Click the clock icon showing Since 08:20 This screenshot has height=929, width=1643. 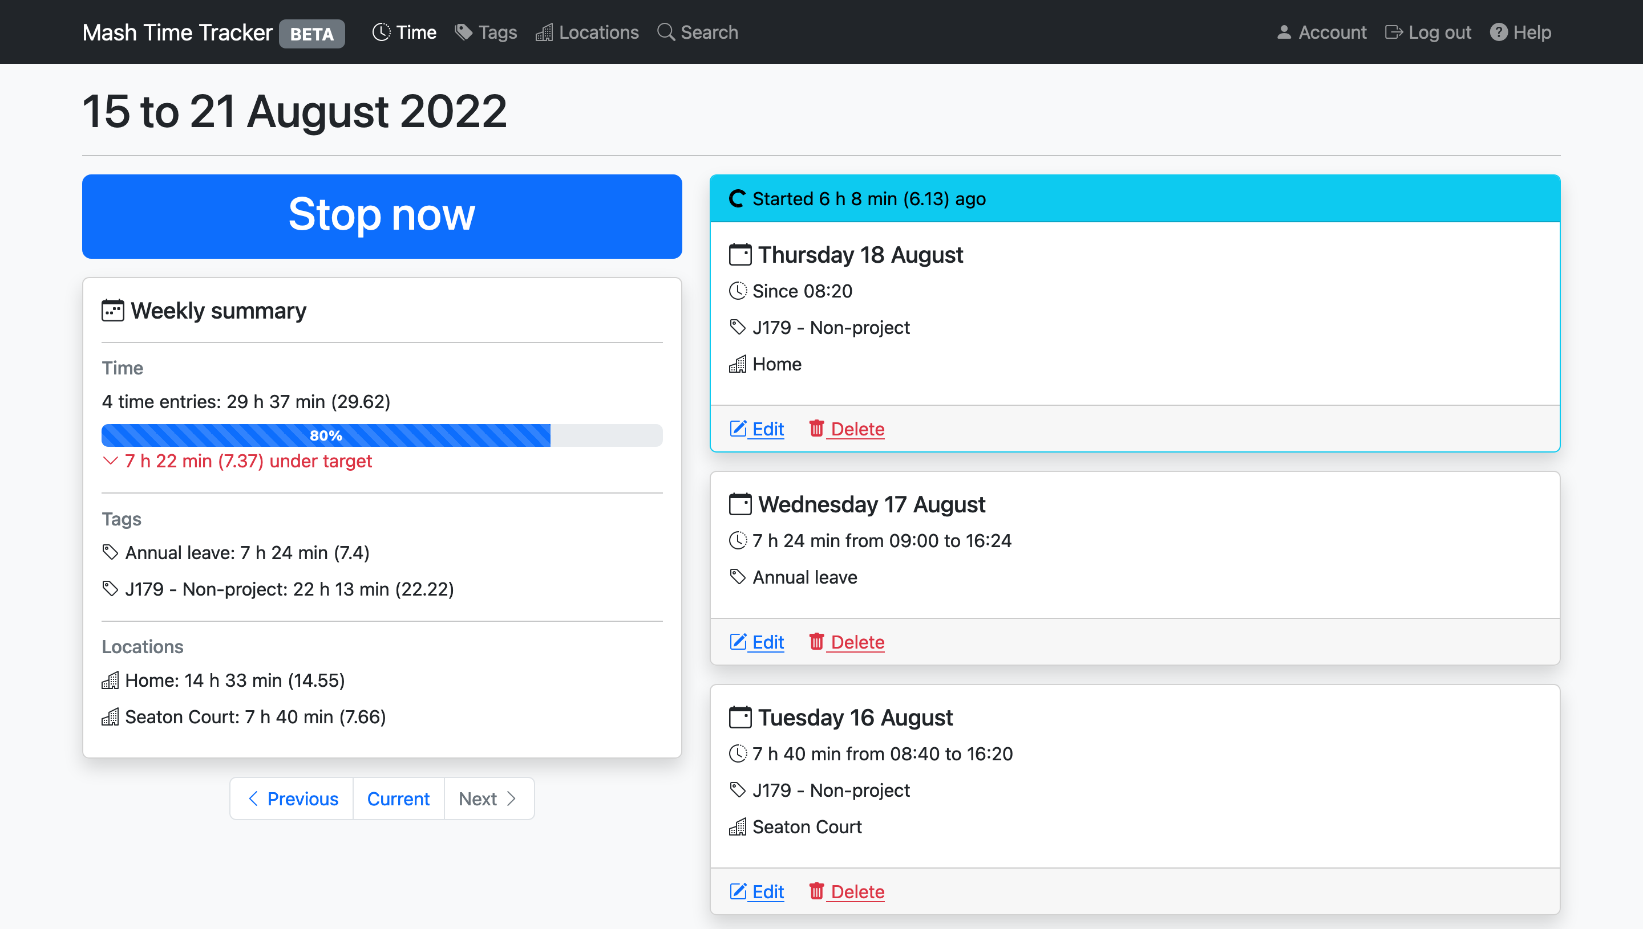pyautogui.click(x=738, y=290)
